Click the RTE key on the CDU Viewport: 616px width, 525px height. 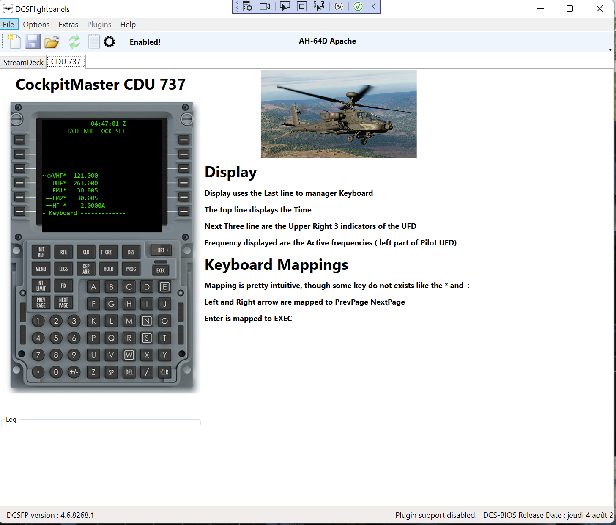coord(63,252)
